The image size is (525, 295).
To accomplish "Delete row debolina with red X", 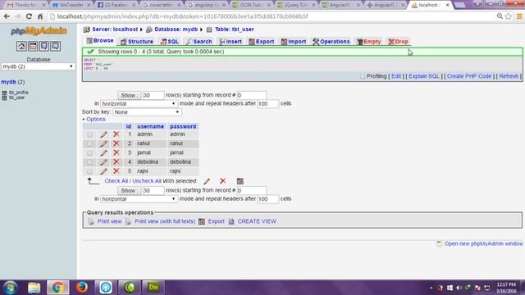I will pos(116,162).
